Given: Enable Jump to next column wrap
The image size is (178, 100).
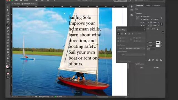Looking at the screenshot, I should (133, 34).
